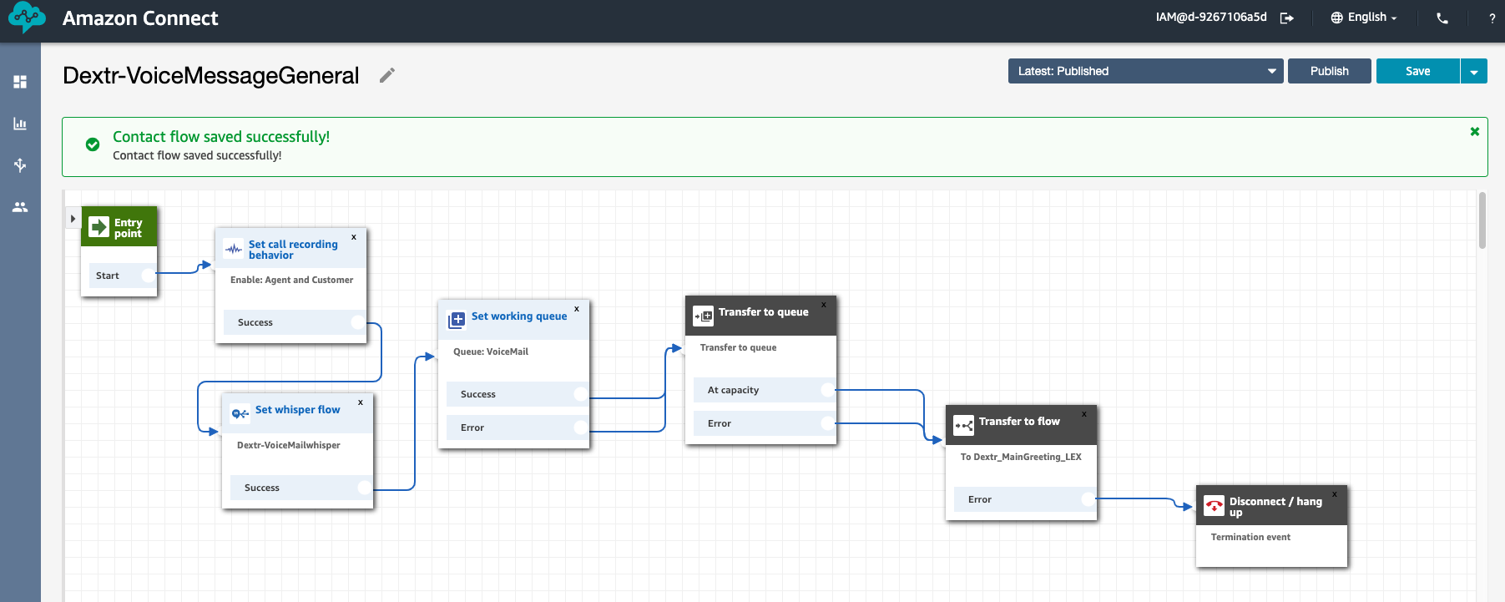Screen dimensions: 1505x602
Task: Click the Termination event text
Action: tap(1250, 537)
